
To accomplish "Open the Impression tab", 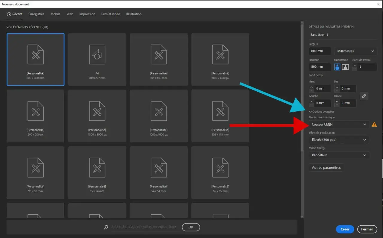I will click(x=87, y=14).
